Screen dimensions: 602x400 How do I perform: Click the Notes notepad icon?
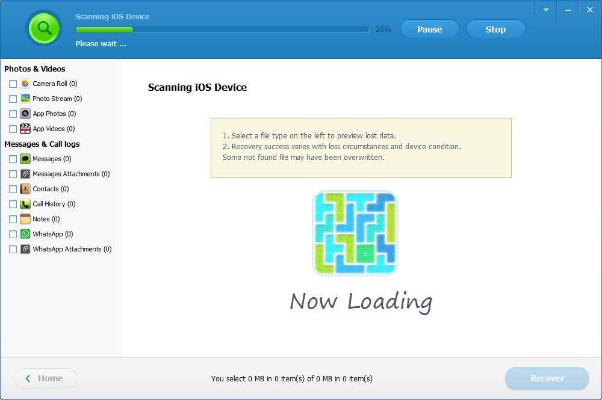[24, 219]
